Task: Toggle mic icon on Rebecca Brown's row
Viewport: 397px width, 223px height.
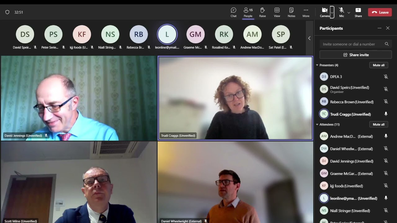Action: pos(386,102)
